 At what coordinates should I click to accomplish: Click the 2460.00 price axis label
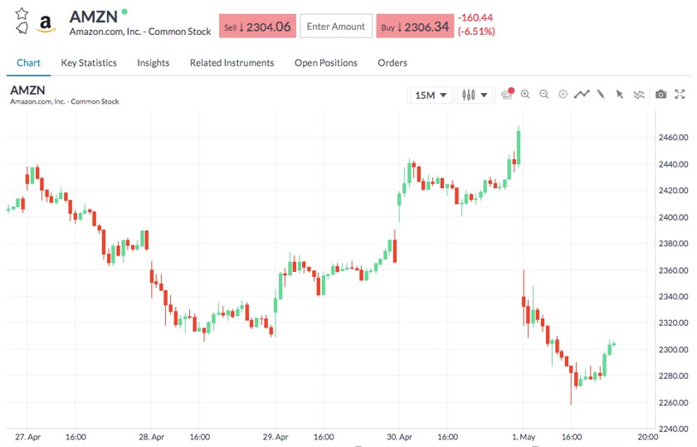coord(673,138)
